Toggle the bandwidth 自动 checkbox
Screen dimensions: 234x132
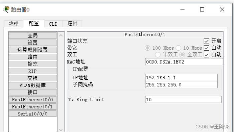point(206,48)
